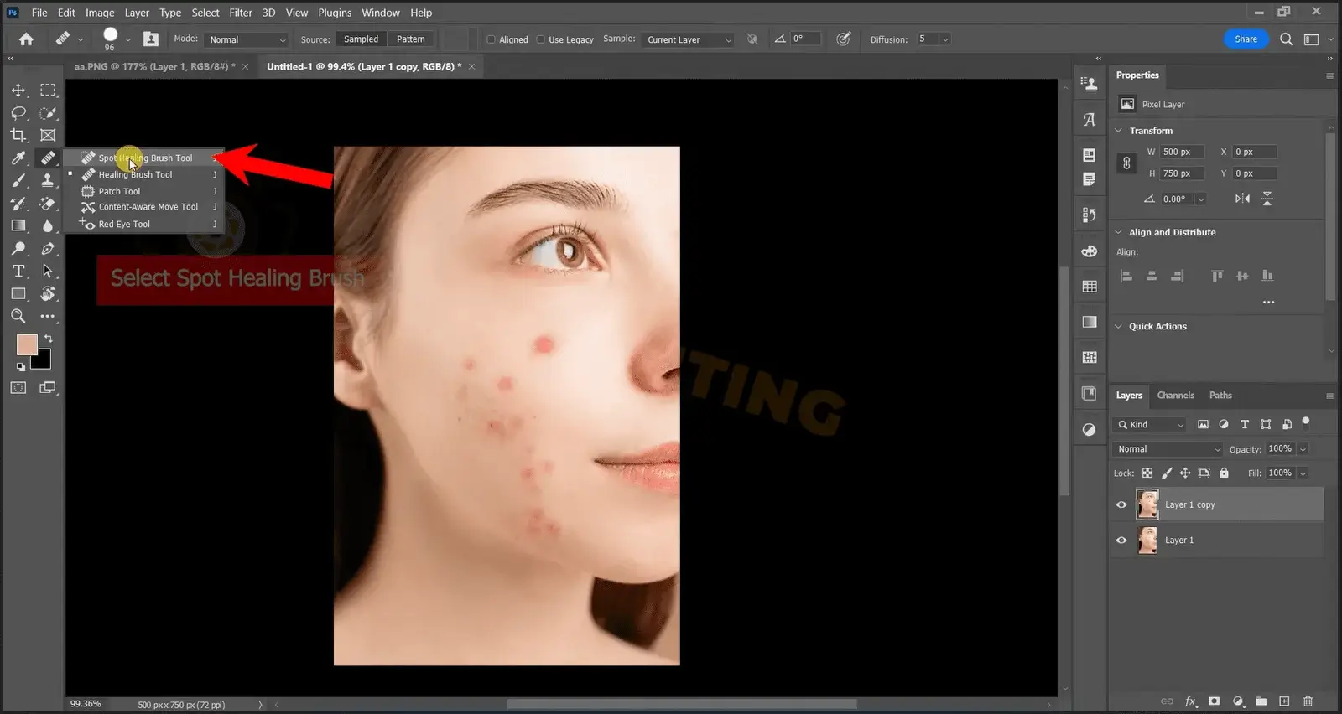Click the lock all layer icon
The image size is (1342, 714).
coord(1224,473)
